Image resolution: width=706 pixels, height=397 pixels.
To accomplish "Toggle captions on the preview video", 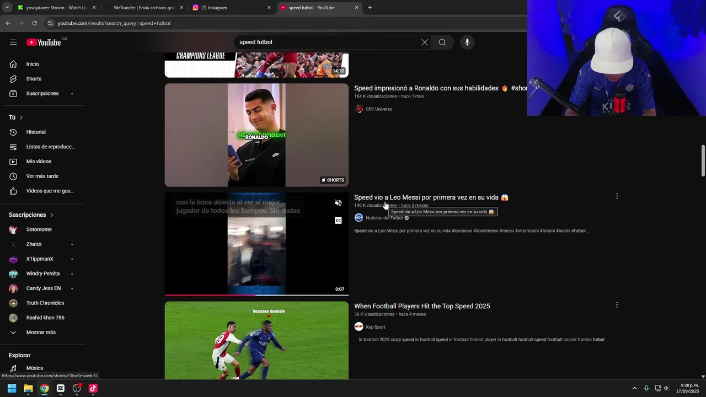I will point(338,221).
